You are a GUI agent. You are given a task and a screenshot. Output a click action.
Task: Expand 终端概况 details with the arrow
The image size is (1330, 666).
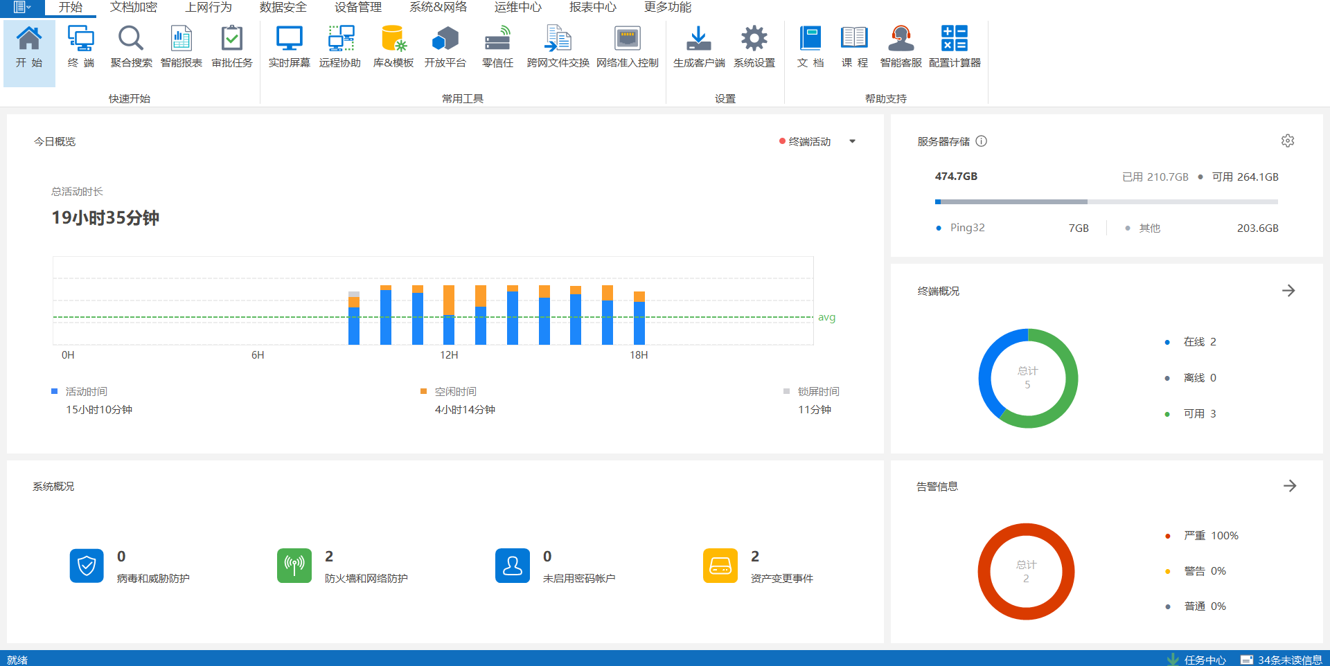[1288, 291]
